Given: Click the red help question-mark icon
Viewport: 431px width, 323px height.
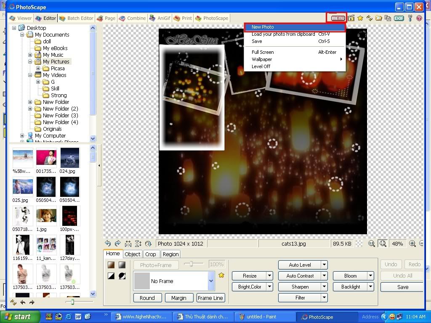Looking at the screenshot, I should coord(419,18).
